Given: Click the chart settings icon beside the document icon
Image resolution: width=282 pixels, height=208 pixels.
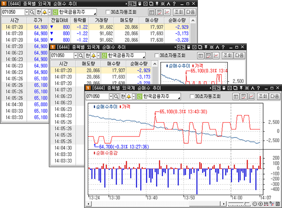Looking at the screenshot, I should click(272, 204).
